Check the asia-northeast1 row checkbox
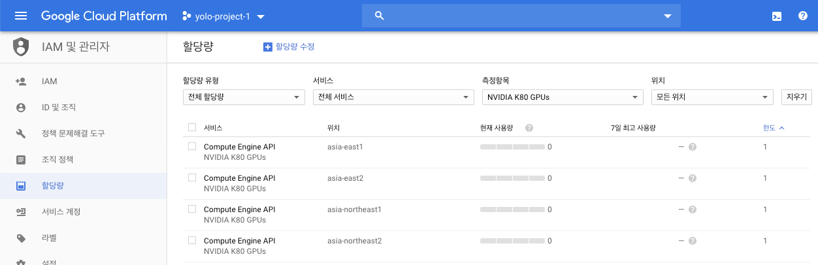The image size is (818, 265). [x=192, y=209]
